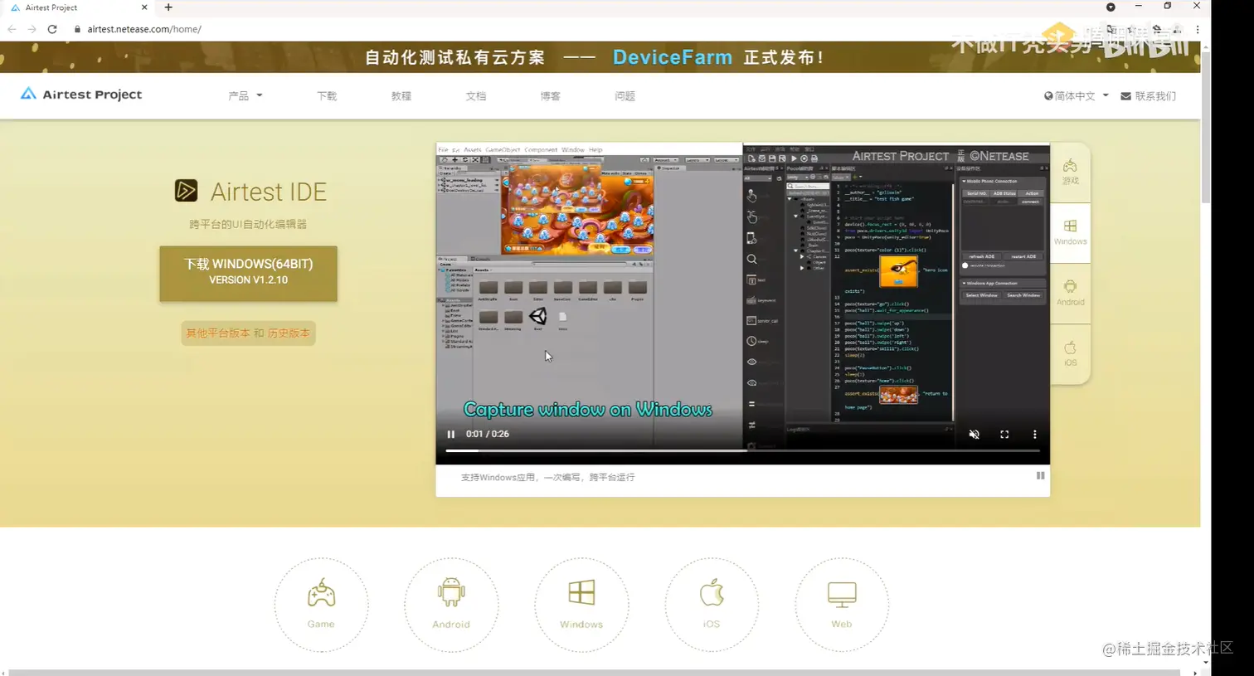Open the 博客 navigation item
1254x676 pixels.
pos(551,96)
